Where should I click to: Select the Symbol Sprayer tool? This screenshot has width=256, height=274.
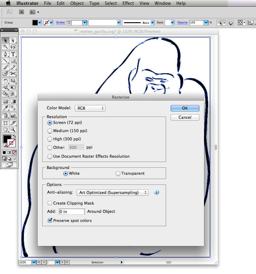click(x=5, y=115)
